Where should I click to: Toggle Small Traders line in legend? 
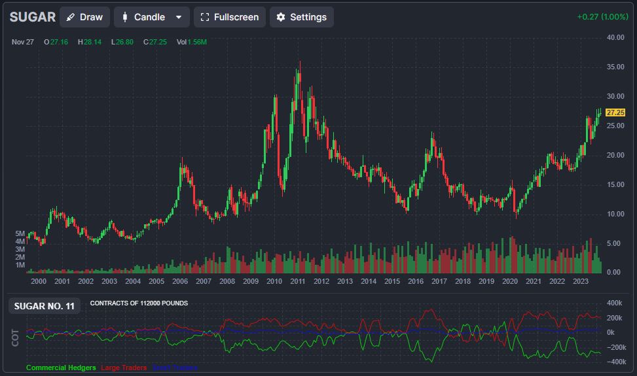tap(174, 368)
